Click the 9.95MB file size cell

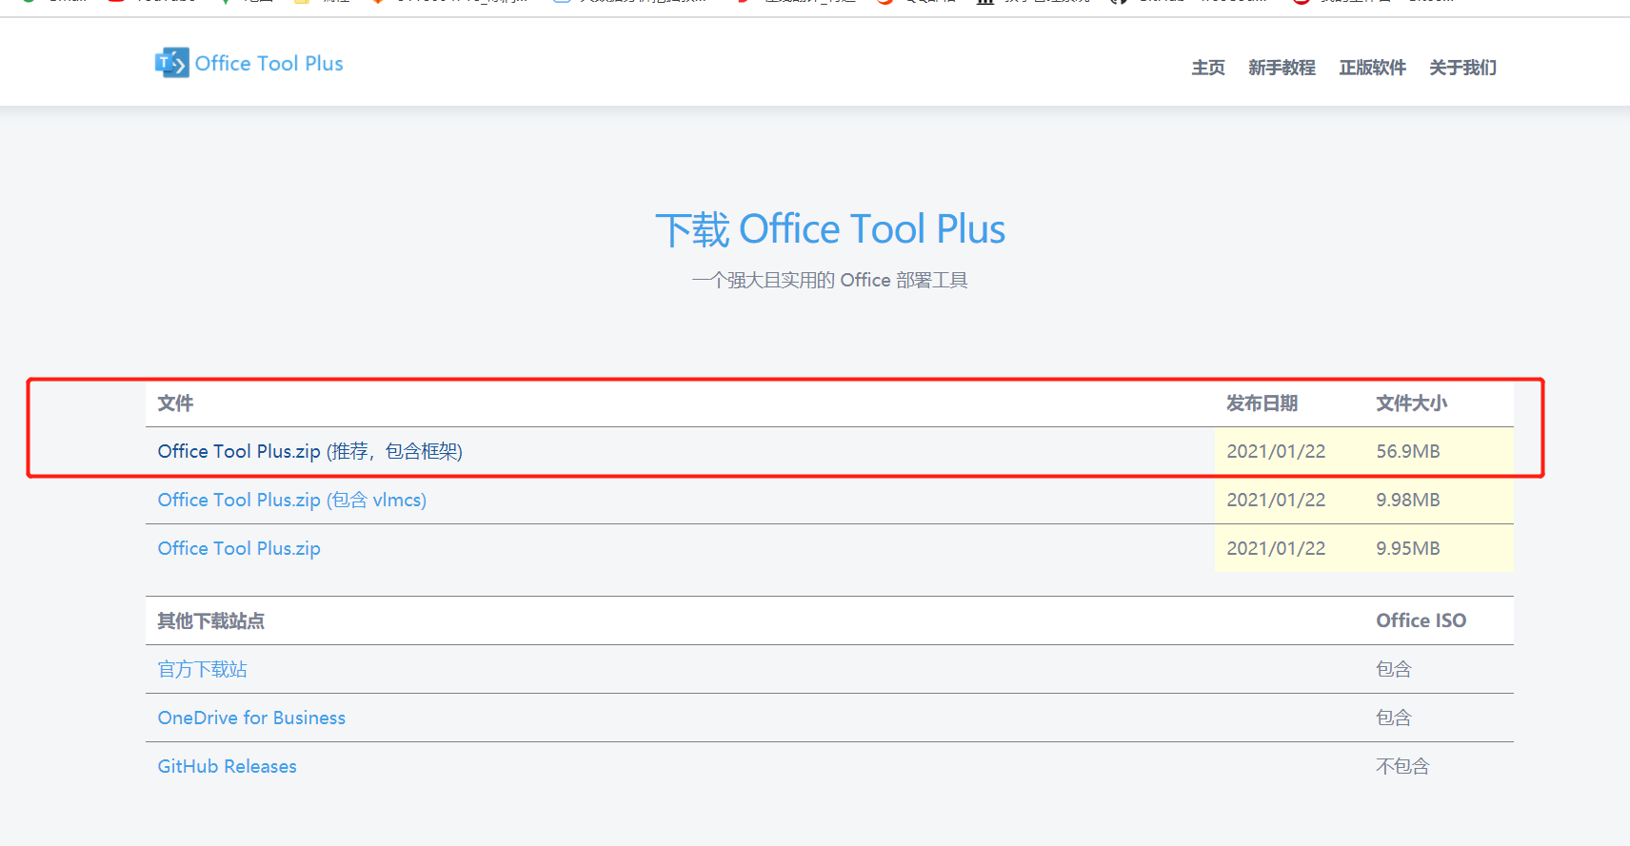click(1408, 548)
